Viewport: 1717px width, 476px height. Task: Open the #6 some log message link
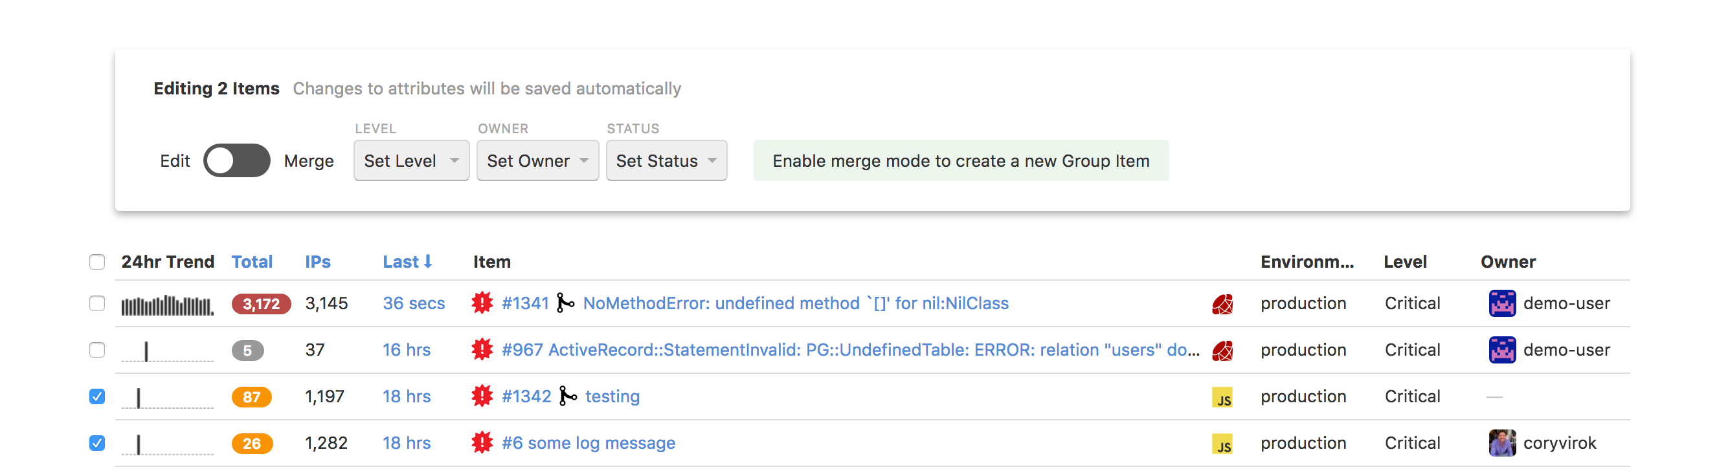click(588, 444)
